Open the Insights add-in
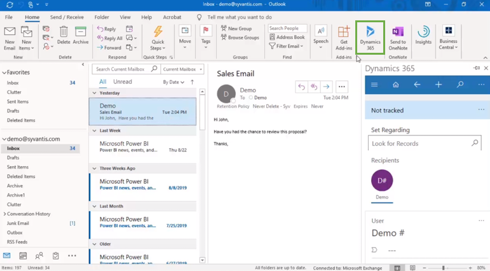490x271 pixels. coord(423,35)
